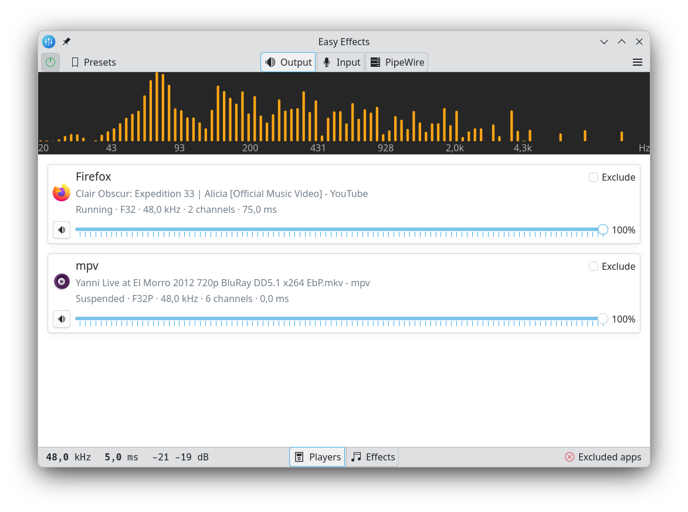
Task: Click the 48,0 kHz status entry
Action: pos(69,457)
